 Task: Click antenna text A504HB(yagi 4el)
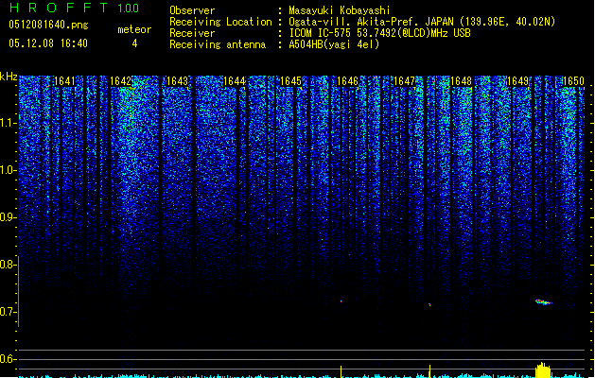click(334, 44)
